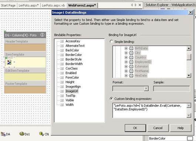Click inside the custom binding expression box

pyautogui.click(x=149, y=111)
